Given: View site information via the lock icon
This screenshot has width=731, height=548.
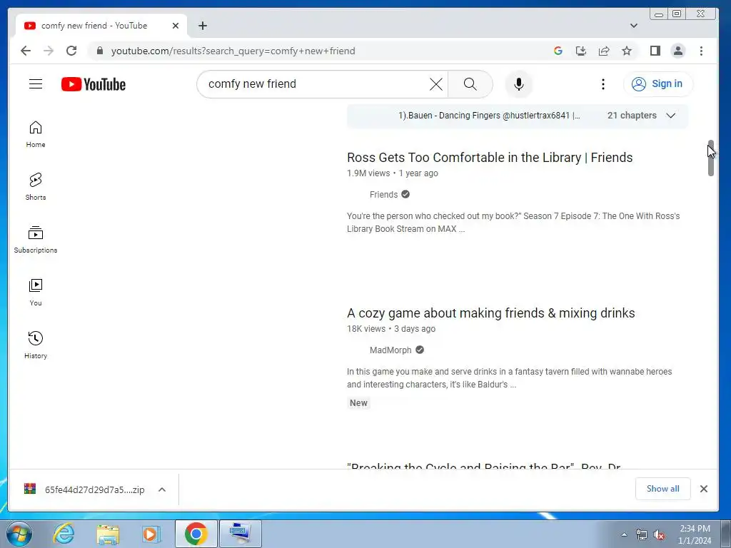Looking at the screenshot, I should coord(99,51).
